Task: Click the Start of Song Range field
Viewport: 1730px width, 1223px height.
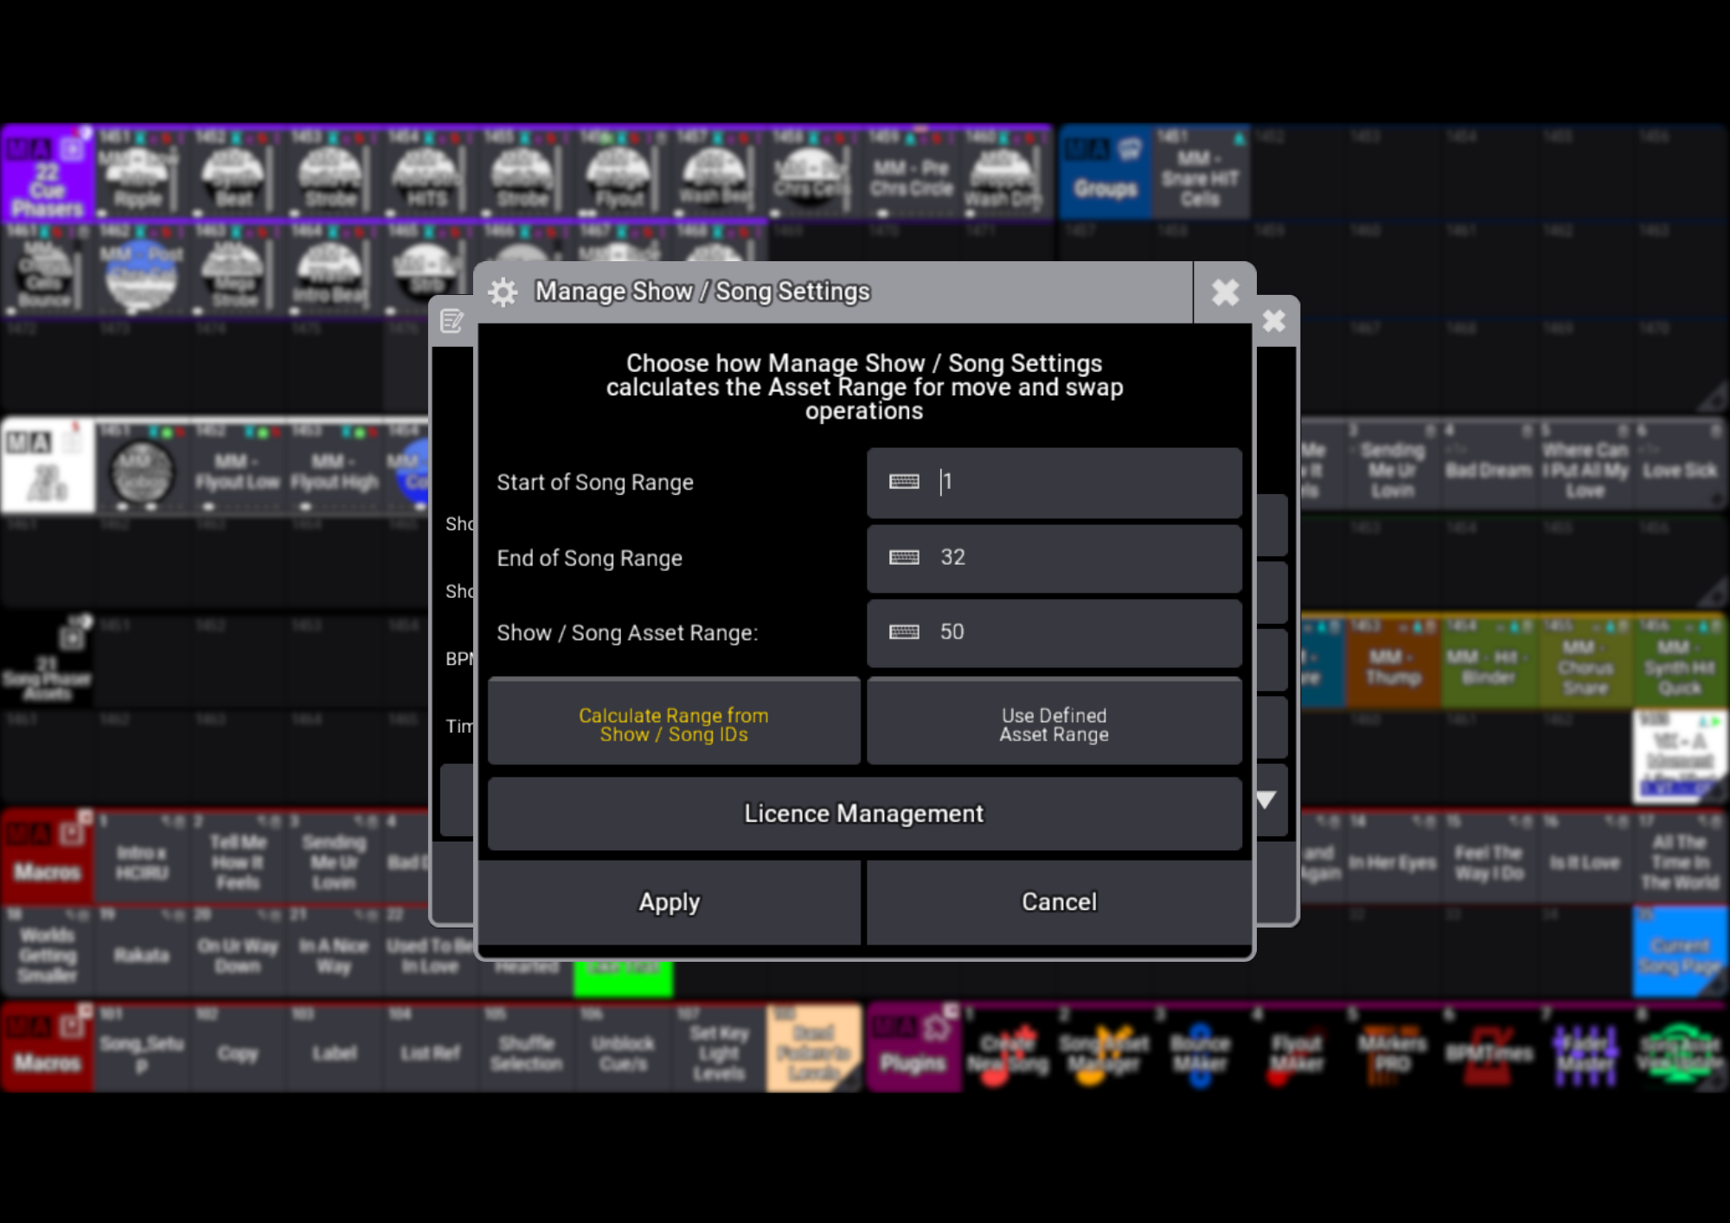Action: tap(1054, 483)
